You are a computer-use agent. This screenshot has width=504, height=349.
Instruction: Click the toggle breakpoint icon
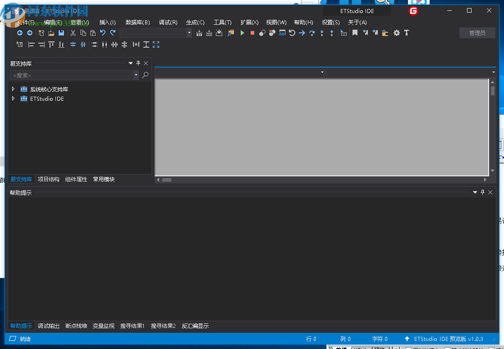[x=262, y=33]
